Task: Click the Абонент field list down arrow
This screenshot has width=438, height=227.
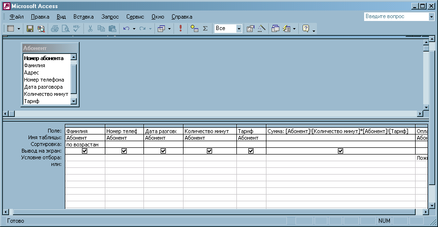Action: [x=74, y=102]
